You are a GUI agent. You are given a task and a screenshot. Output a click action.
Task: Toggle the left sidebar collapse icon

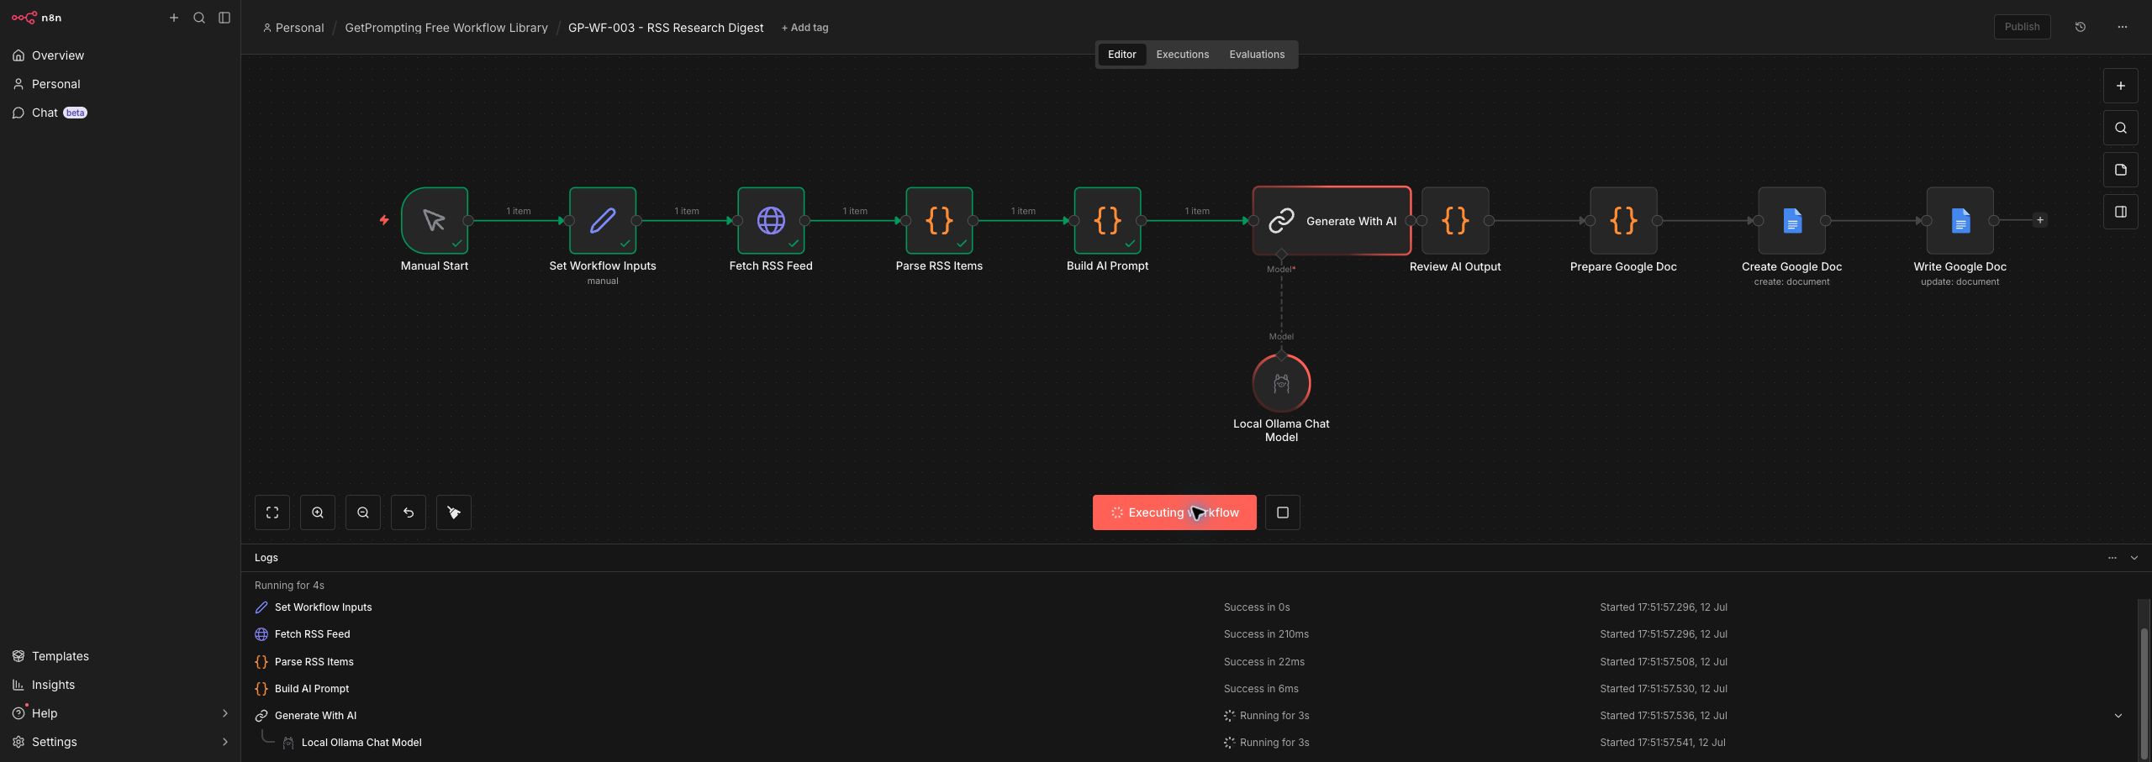tap(224, 18)
